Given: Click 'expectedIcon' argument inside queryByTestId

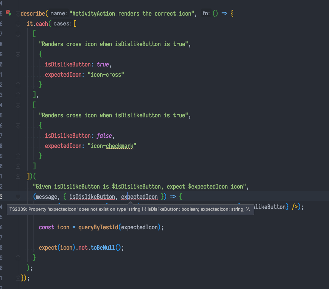Looking at the screenshot, I should (x=139, y=227).
